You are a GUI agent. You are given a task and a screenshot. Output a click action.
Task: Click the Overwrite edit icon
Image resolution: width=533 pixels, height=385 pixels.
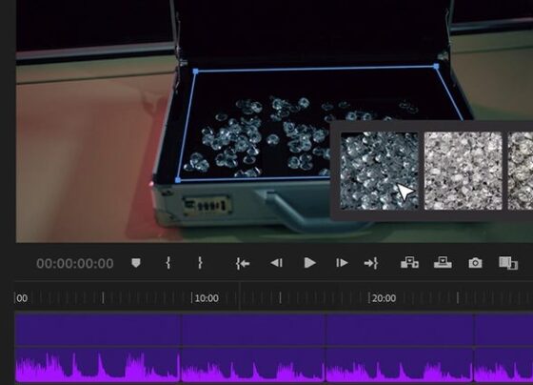click(443, 262)
